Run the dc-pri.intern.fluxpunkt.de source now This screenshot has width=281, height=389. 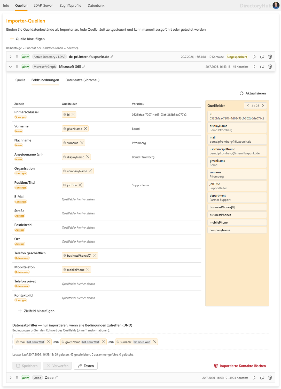tap(254, 57)
